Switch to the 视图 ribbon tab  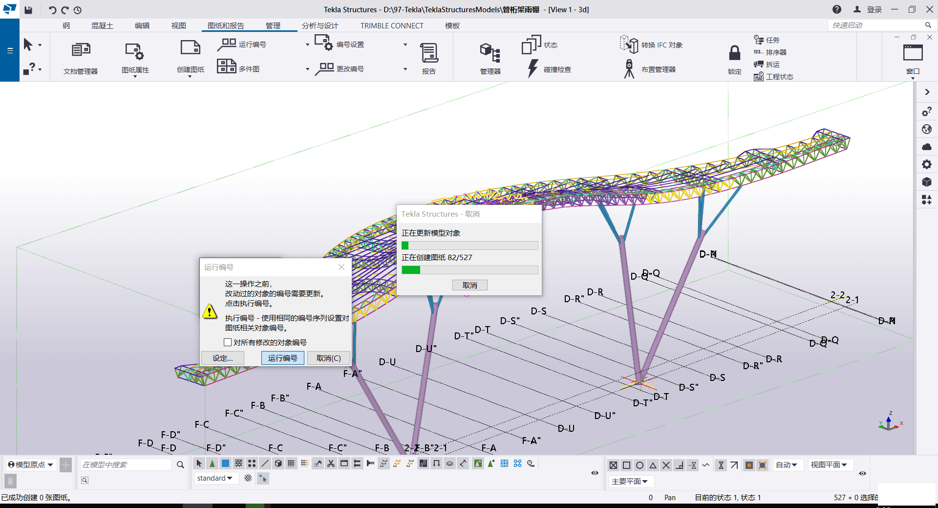(179, 25)
